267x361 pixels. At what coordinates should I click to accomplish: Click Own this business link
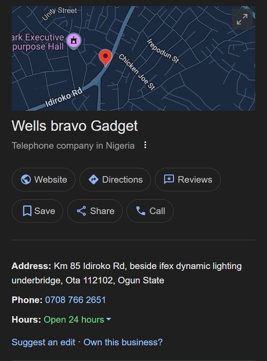coord(123,342)
